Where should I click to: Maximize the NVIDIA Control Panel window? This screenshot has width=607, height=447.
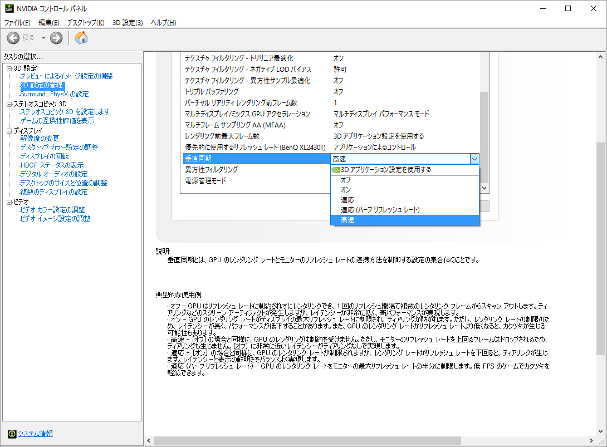click(x=568, y=8)
